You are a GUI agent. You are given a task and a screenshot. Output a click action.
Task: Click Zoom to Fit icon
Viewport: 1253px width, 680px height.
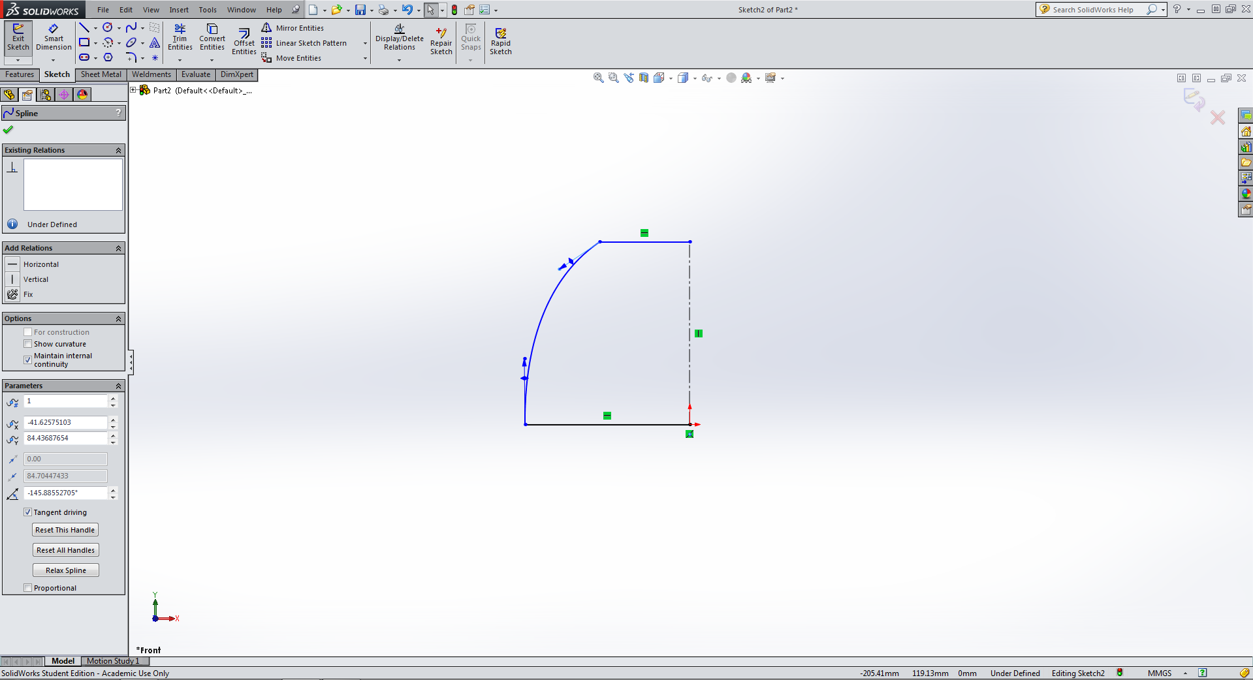598,78
